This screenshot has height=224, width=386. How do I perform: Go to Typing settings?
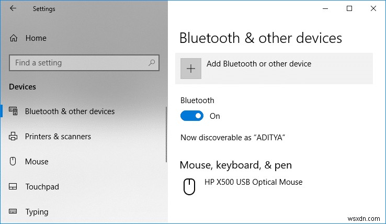click(37, 212)
